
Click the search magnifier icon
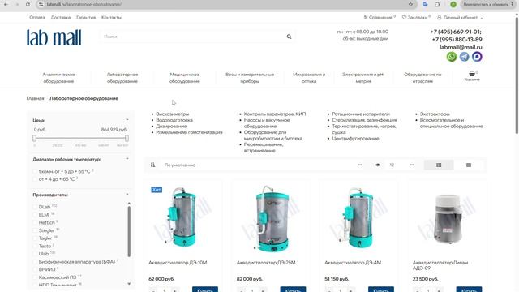(289, 36)
